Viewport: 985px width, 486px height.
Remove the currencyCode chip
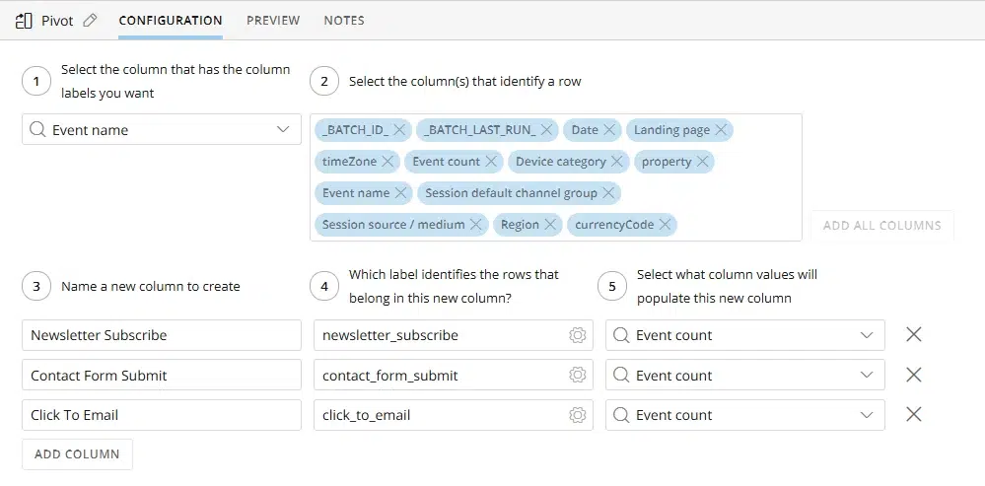pos(666,224)
